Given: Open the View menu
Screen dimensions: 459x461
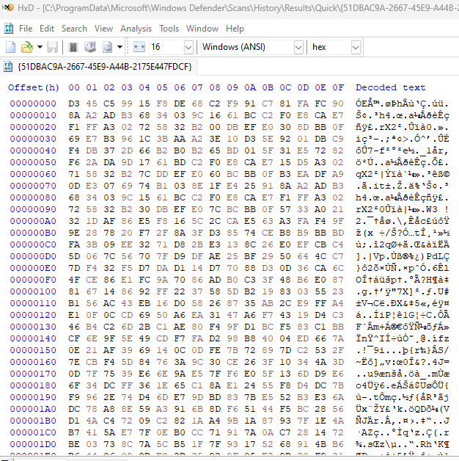Looking at the screenshot, I should point(103,29).
